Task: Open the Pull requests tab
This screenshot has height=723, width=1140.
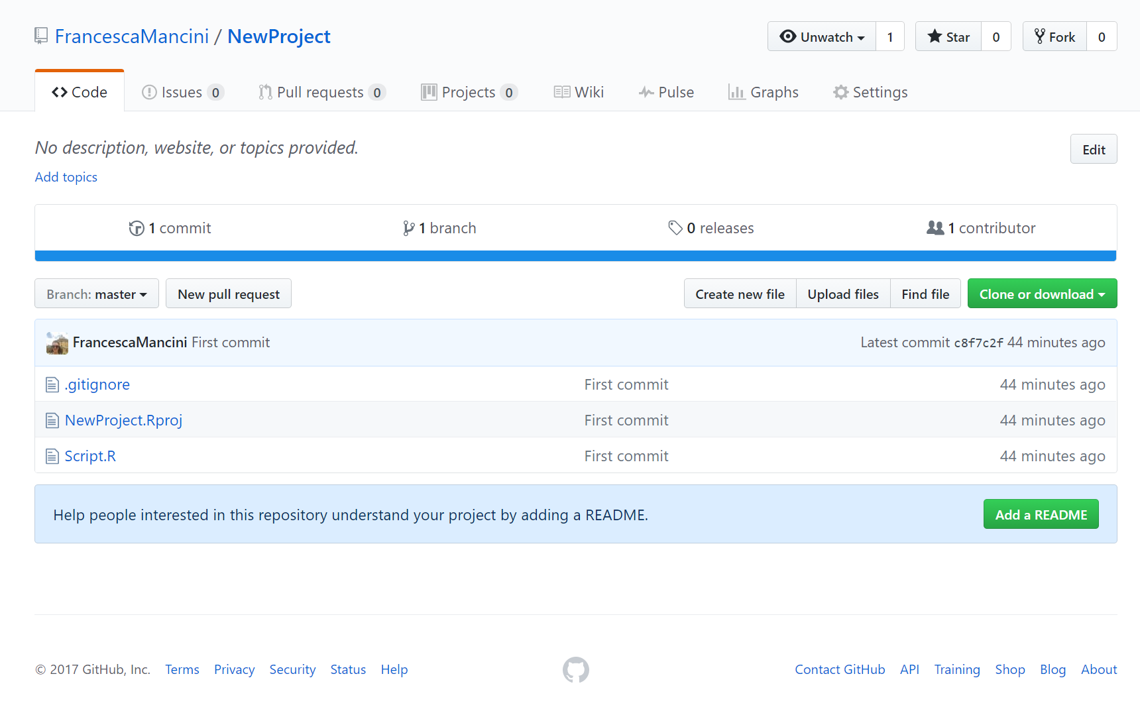Action: click(322, 92)
